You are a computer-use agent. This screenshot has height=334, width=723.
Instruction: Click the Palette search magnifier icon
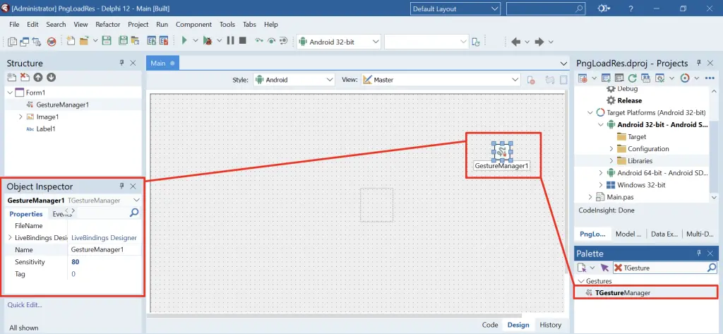pos(712,268)
